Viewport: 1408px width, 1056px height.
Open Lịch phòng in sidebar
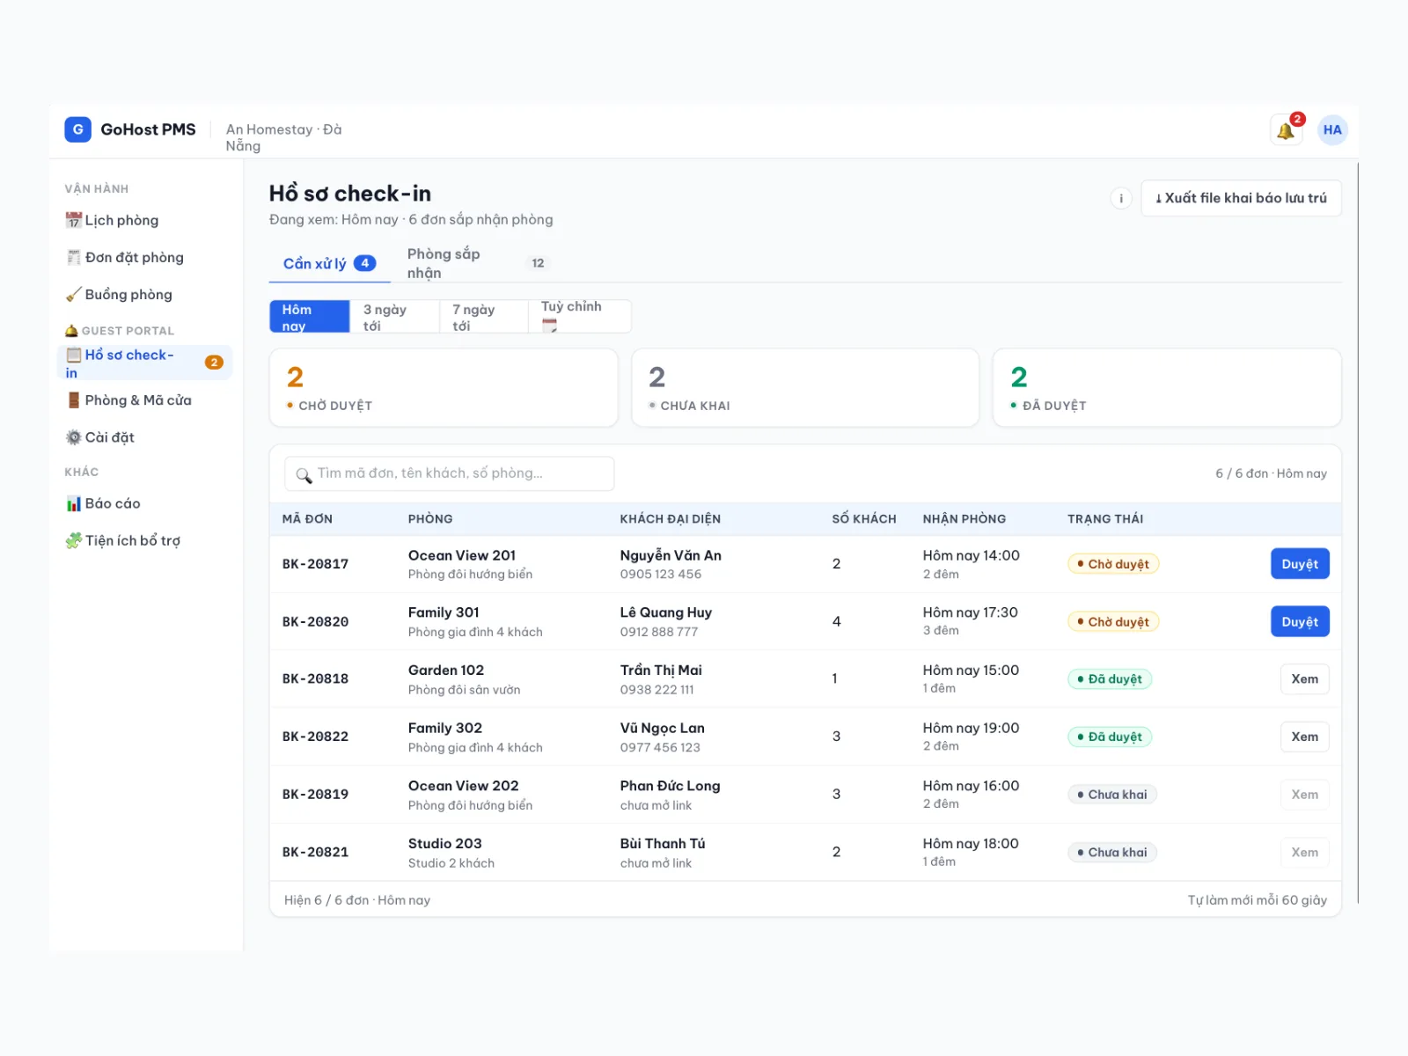(x=144, y=220)
